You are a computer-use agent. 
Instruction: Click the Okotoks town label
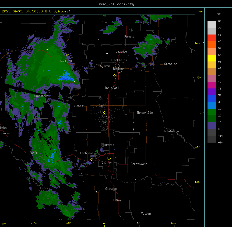pos(111,189)
